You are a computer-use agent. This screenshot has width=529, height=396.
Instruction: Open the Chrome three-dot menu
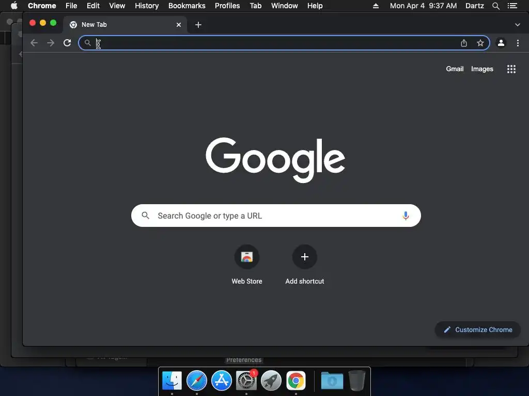(518, 43)
